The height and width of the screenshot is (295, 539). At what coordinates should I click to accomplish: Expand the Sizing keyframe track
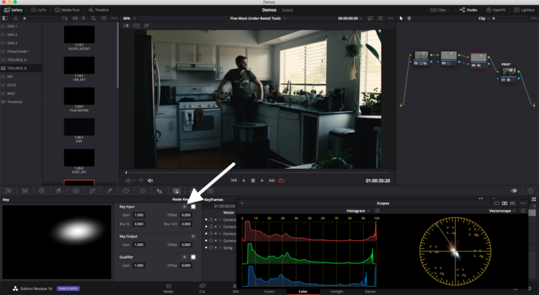click(220, 248)
